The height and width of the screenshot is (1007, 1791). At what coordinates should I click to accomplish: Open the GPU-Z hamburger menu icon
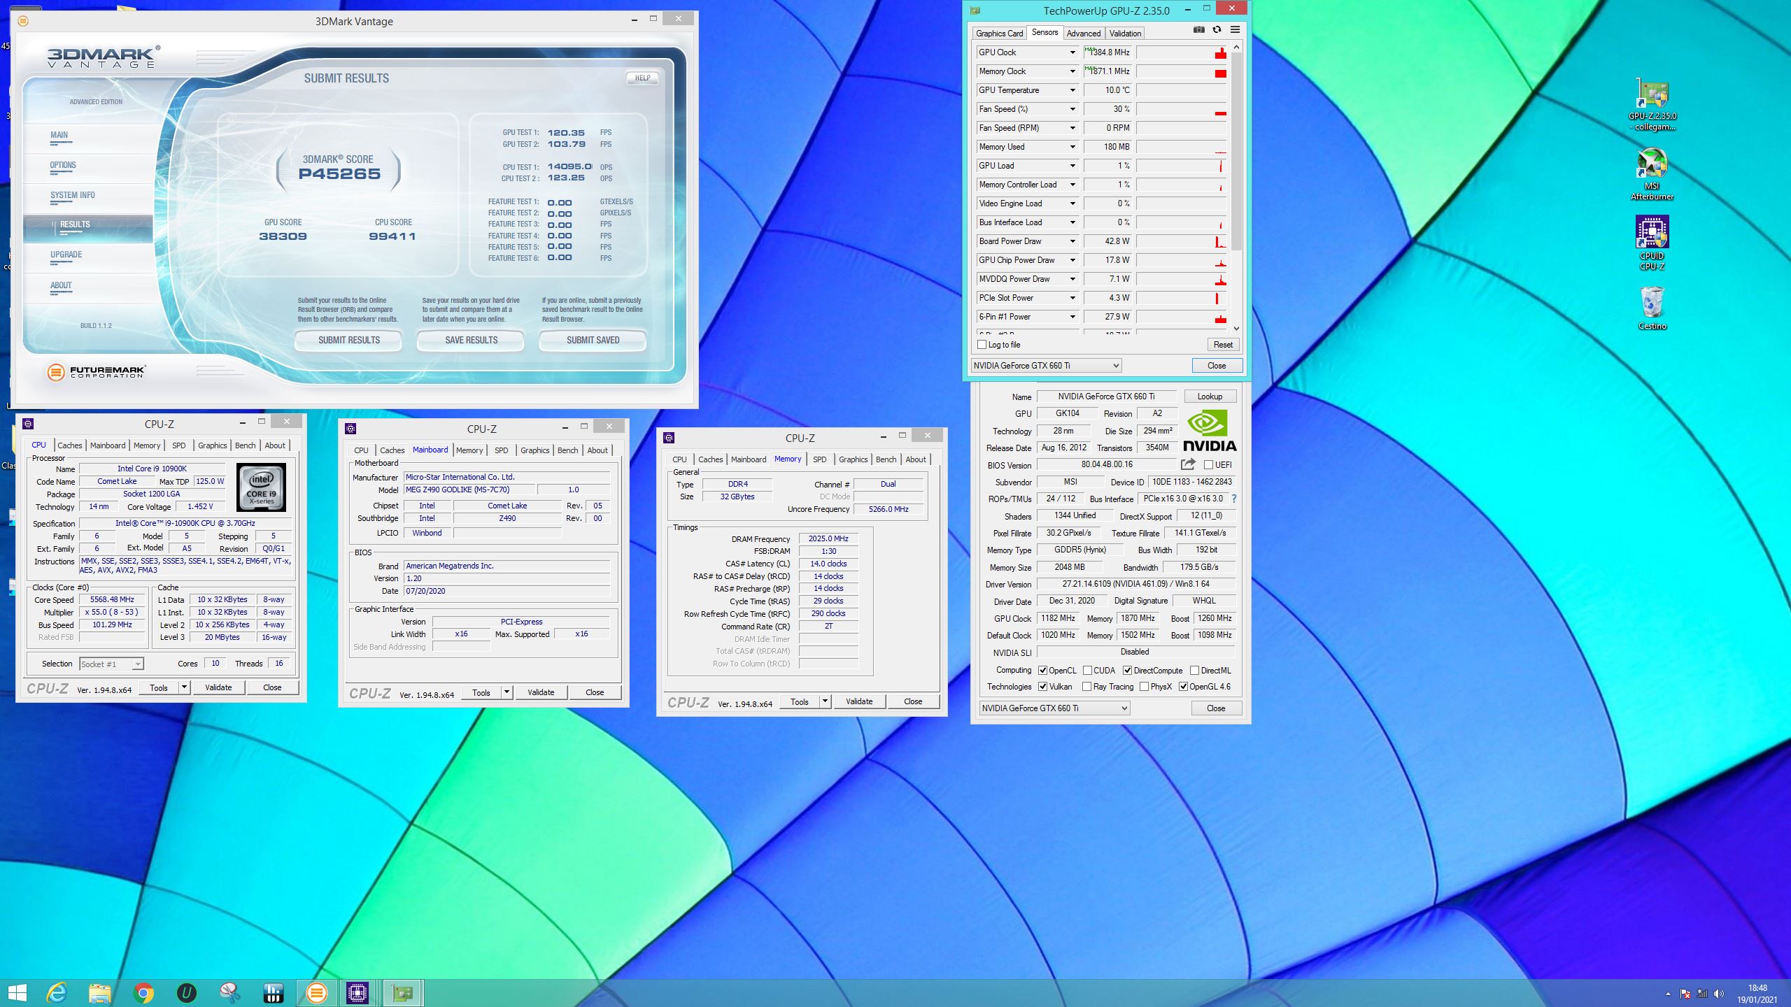(x=1235, y=30)
